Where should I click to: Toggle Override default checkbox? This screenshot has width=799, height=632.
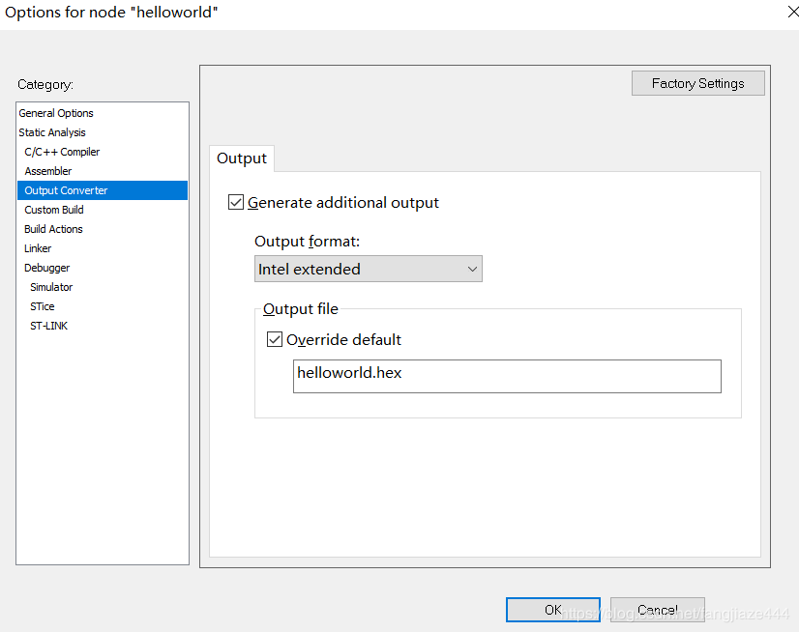[x=275, y=340]
